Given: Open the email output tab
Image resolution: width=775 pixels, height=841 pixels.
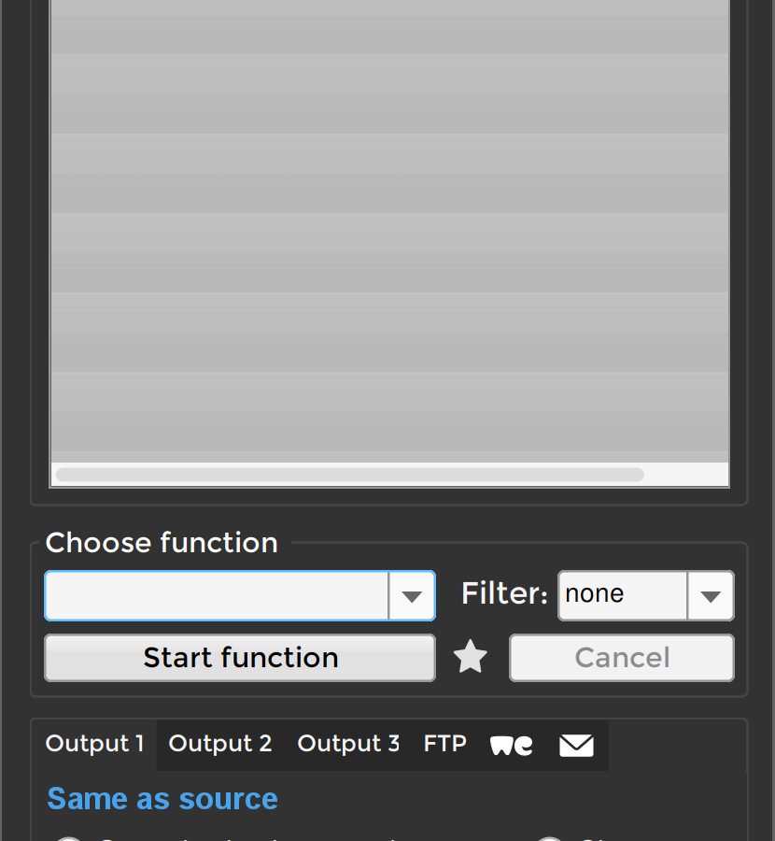Looking at the screenshot, I should point(576,745).
